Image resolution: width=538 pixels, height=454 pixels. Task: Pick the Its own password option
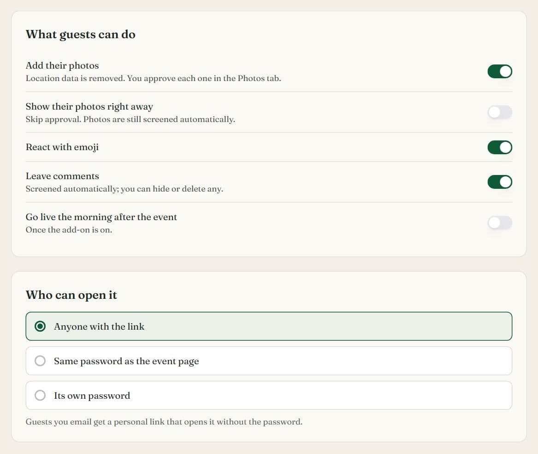pyautogui.click(x=269, y=396)
